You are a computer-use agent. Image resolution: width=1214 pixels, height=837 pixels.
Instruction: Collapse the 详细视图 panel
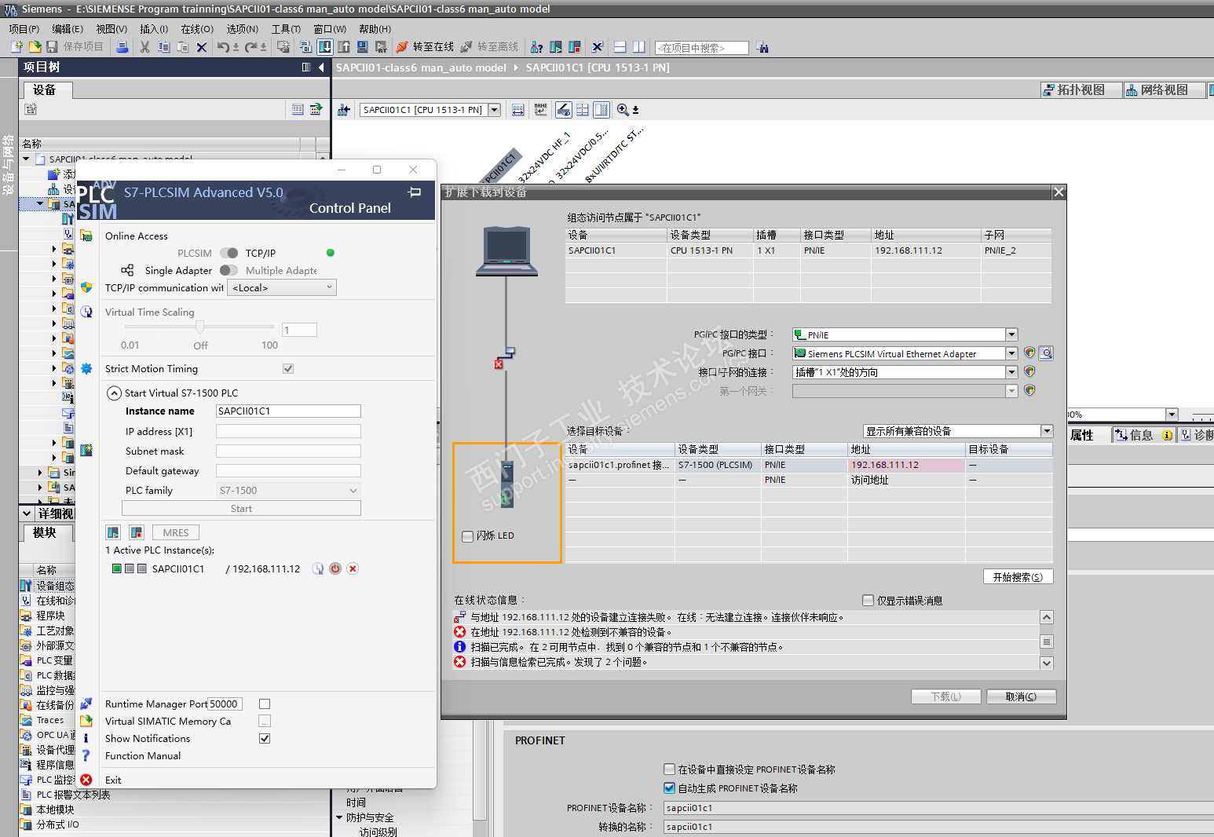[x=27, y=514]
